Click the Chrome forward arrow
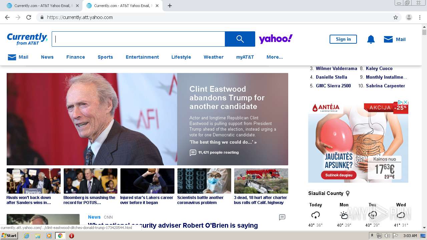The width and height of the screenshot is (427, 240). 18,17
